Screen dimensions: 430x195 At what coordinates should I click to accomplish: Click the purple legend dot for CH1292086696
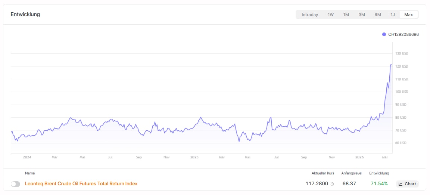(384, 34)
